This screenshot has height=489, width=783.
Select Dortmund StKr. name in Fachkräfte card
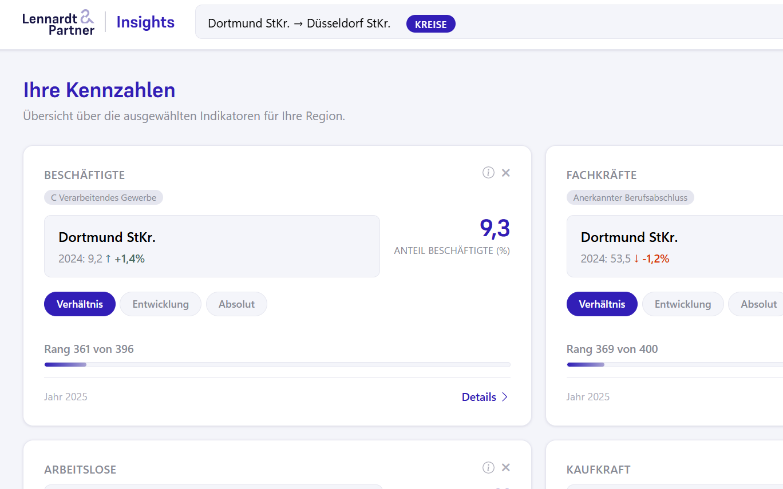630,237
